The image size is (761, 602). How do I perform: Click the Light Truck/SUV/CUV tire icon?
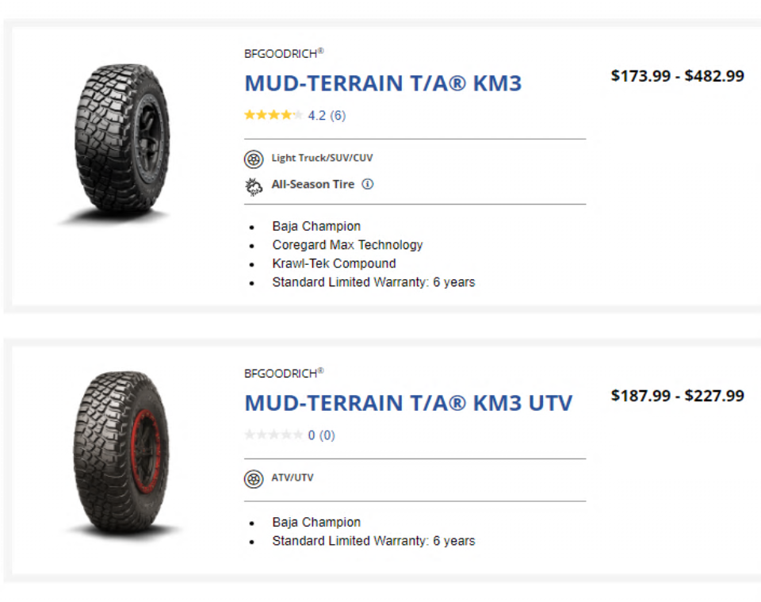(254, 159)
